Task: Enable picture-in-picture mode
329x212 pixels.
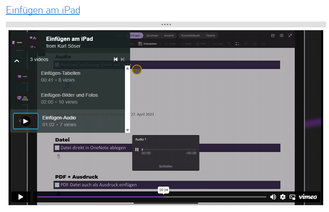Action: click(x=292, y=197)
